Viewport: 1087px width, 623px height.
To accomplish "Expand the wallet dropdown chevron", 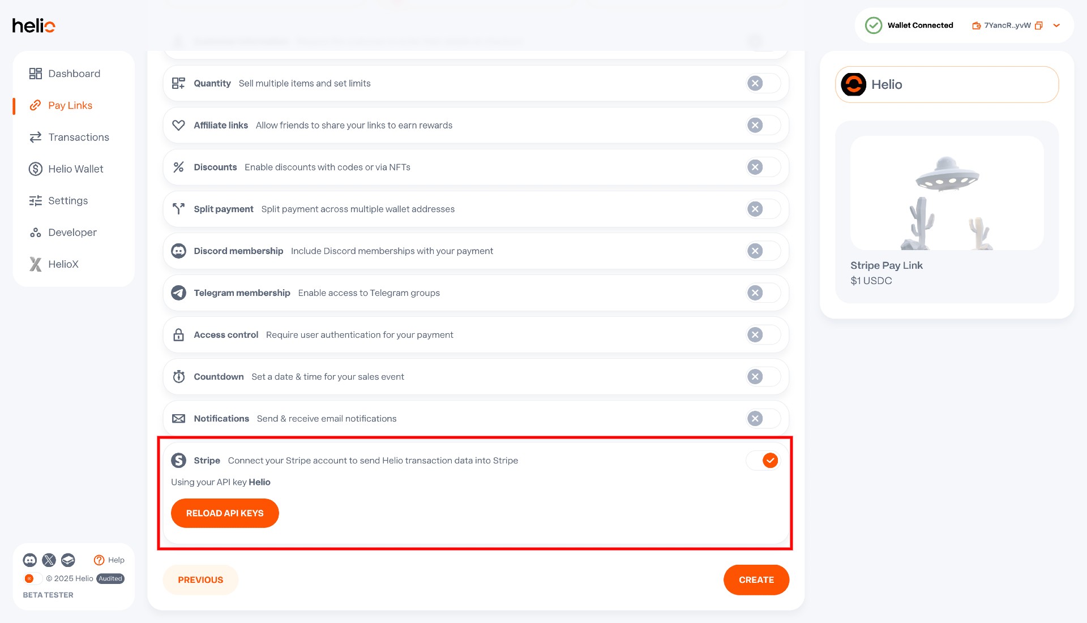I will 1056,25.
